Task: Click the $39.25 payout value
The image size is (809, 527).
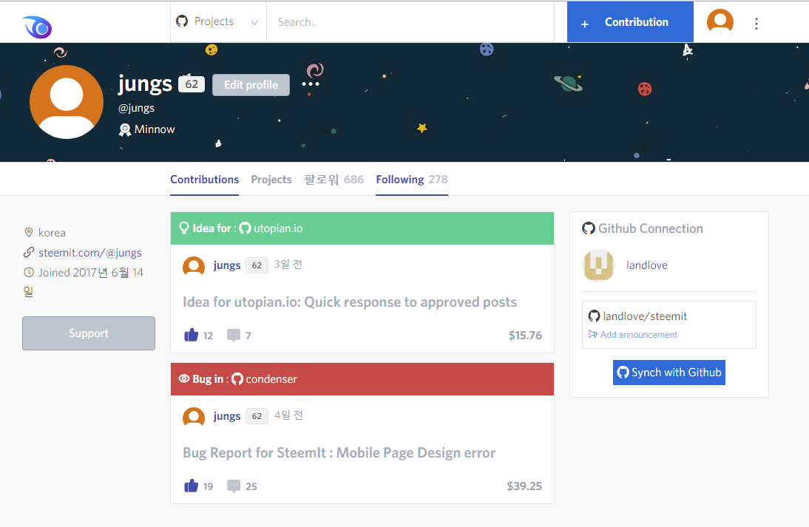Action: pos(524,486)
